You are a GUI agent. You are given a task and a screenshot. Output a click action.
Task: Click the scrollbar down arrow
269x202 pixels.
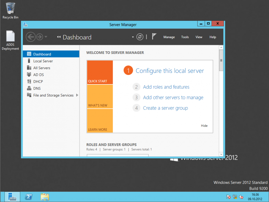tap(221, 154)
